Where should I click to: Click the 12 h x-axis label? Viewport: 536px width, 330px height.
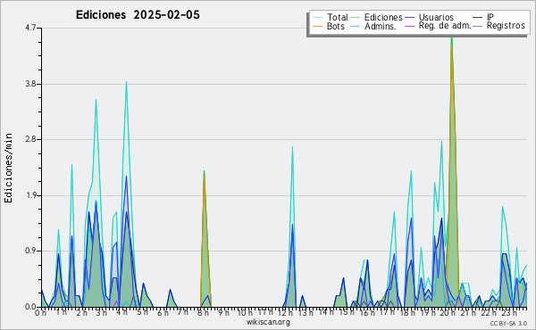[285, 312]
